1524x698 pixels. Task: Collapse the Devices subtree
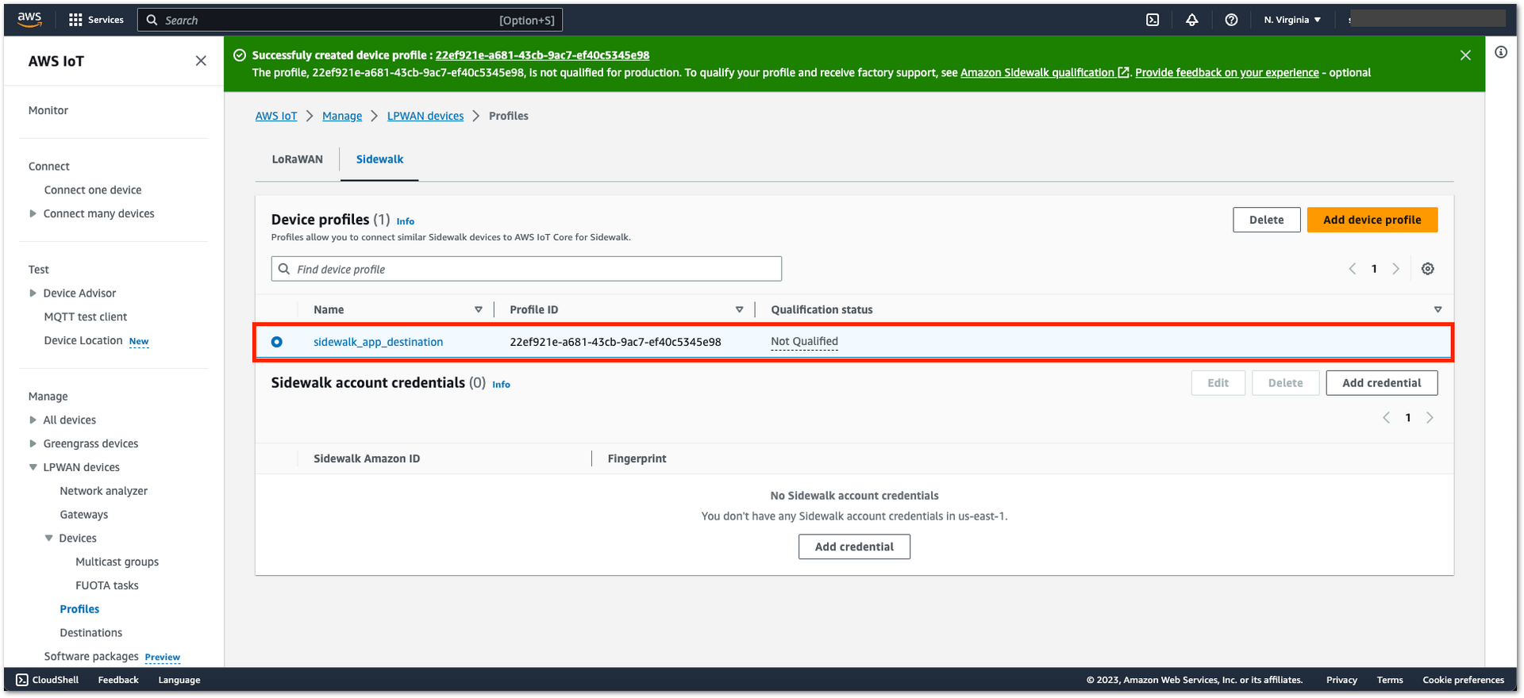(x=49, y=538)
